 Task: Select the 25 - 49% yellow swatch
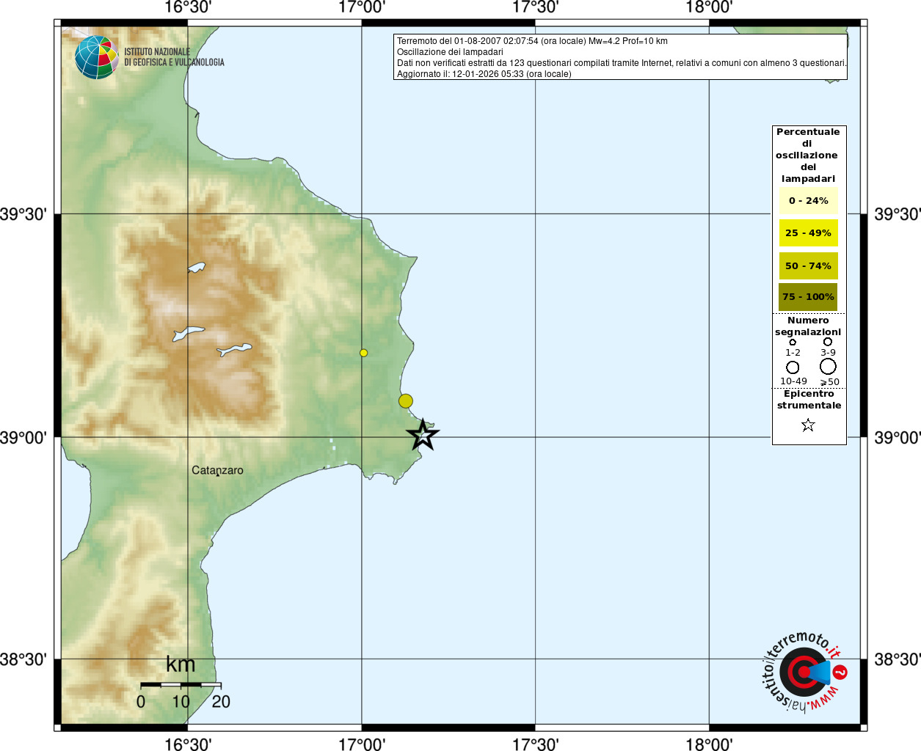808,233
